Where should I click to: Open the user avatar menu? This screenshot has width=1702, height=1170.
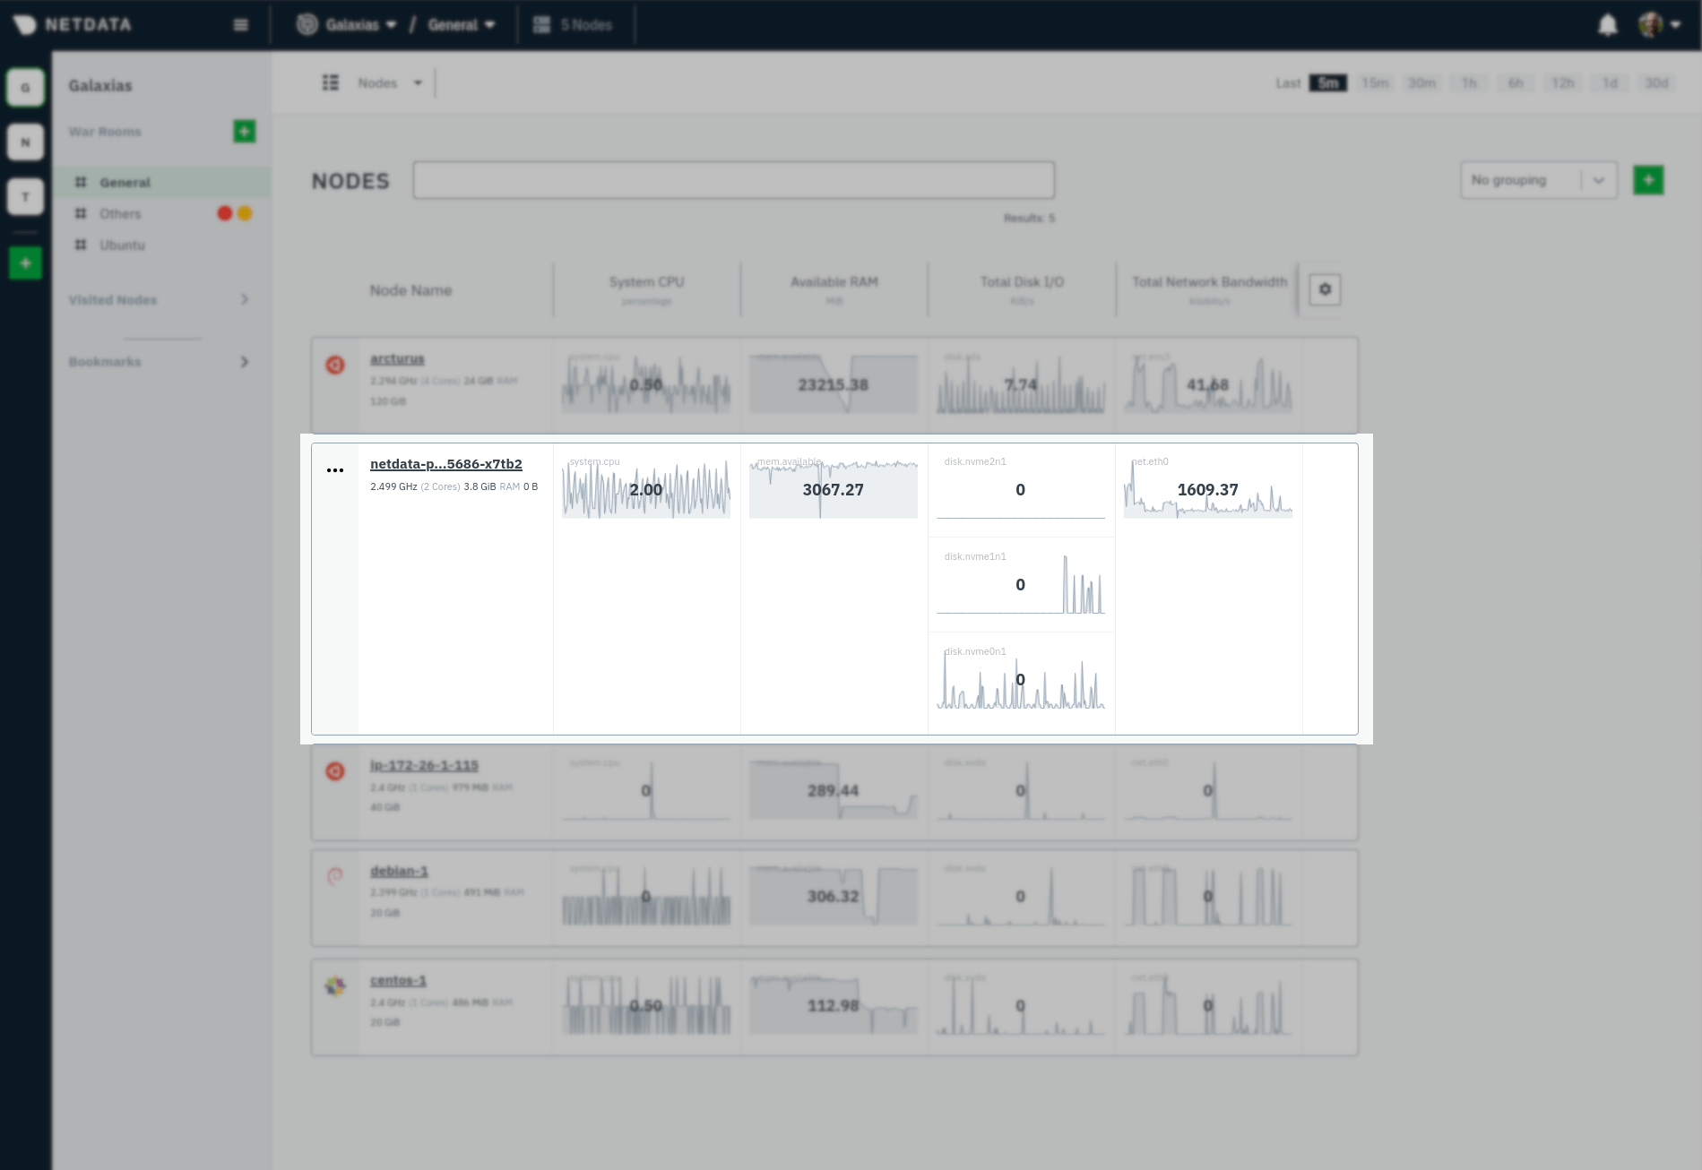(1660, 25)
